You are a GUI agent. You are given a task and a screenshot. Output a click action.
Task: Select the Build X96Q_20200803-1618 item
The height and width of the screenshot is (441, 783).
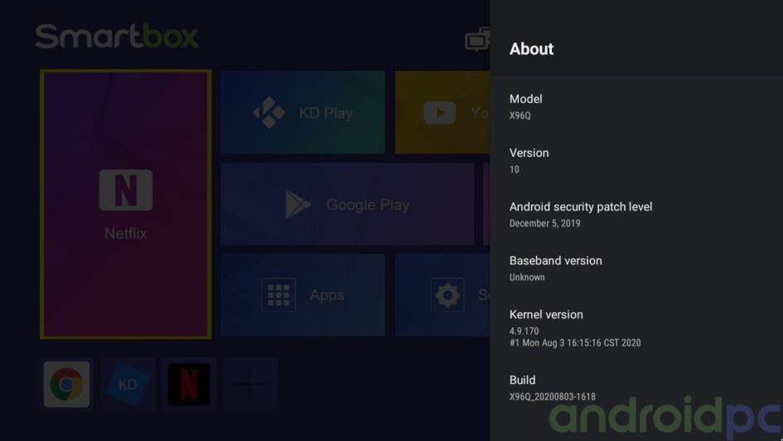(636, 388)
